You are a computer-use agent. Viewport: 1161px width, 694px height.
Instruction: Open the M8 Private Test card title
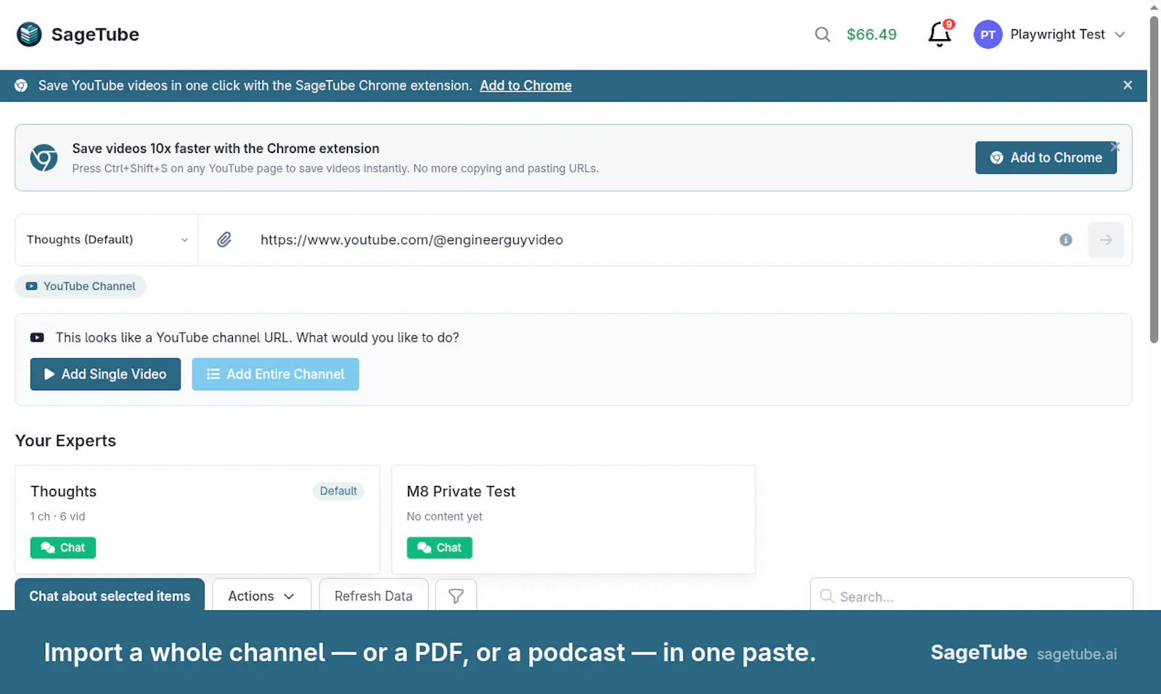(x=461, y=492)
